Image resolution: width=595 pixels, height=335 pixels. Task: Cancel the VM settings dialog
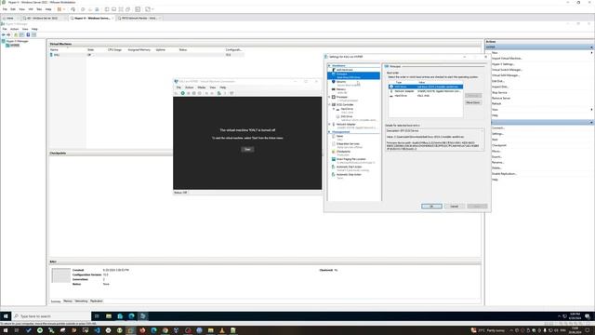click(x=455, y=207)
